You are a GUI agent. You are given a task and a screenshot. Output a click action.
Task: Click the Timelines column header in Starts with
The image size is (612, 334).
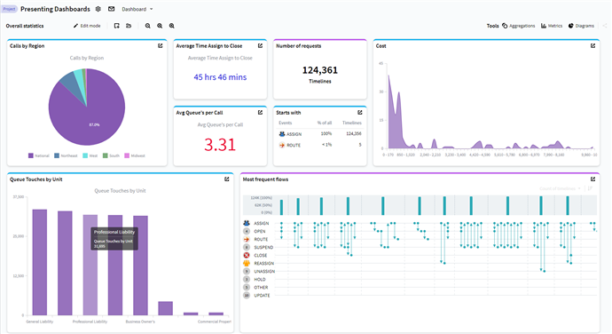[x=351, y=123]
